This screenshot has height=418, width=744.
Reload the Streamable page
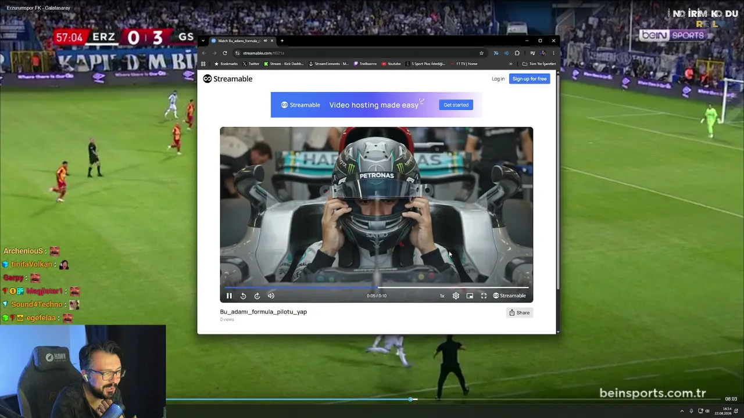(225, 53)
